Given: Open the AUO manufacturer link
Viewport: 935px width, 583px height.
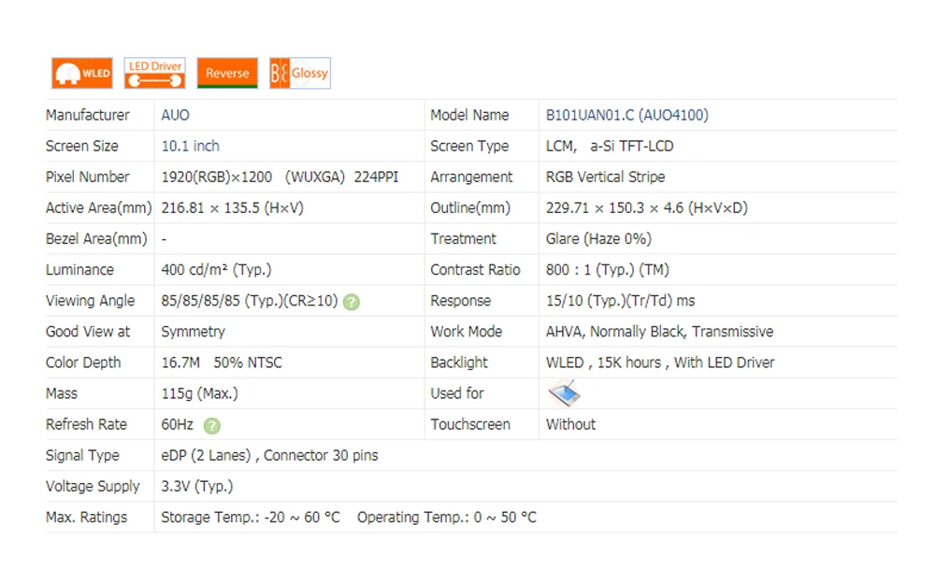Looking at the screenshot, I should tap(176, 115).
